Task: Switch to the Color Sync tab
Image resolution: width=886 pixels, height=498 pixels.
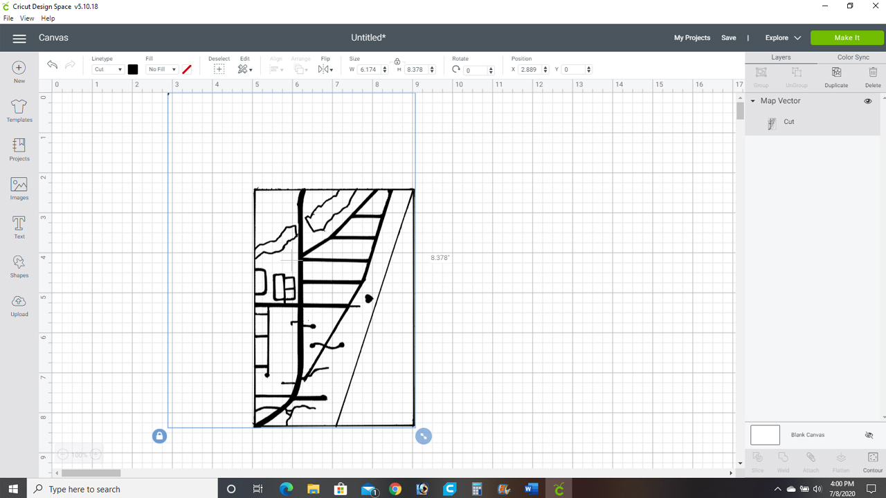Action: pos(853,57)
